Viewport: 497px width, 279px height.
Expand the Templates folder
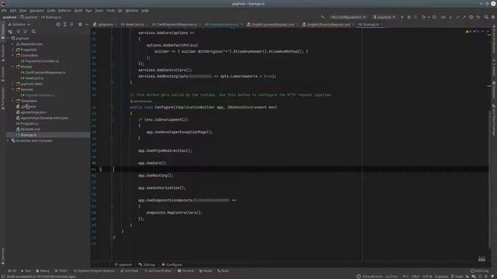[13, 101]
